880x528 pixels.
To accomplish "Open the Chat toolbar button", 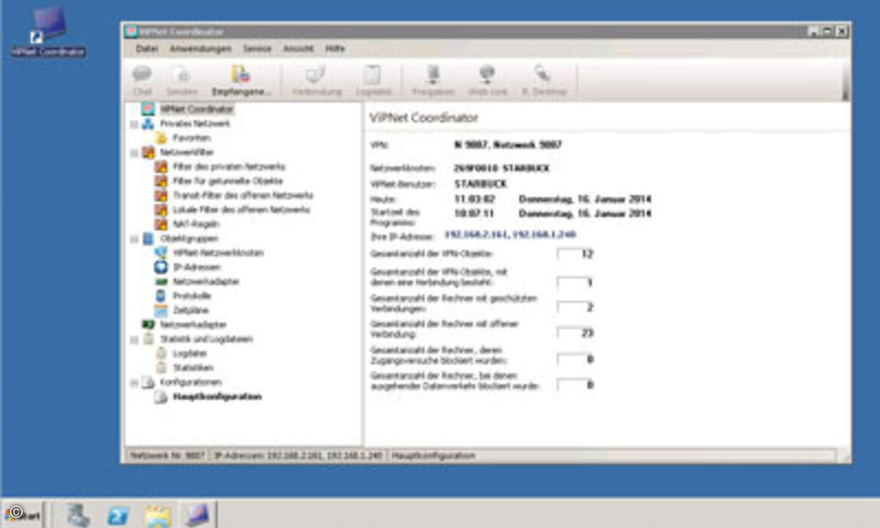I will coord(142,81).
